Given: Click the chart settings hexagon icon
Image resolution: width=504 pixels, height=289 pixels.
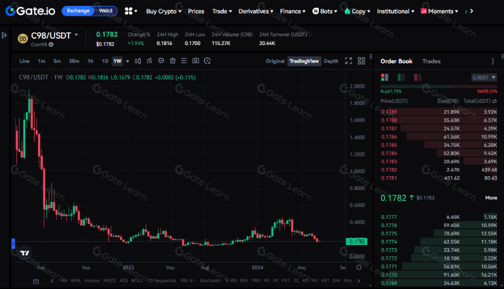Looking at the screenshot, I should pyautogui.click(x=161, y=61).
